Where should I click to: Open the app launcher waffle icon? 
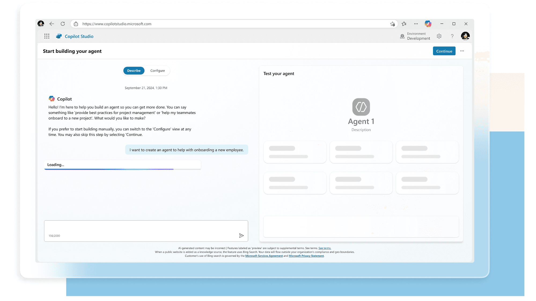click(x=47, y=36)
